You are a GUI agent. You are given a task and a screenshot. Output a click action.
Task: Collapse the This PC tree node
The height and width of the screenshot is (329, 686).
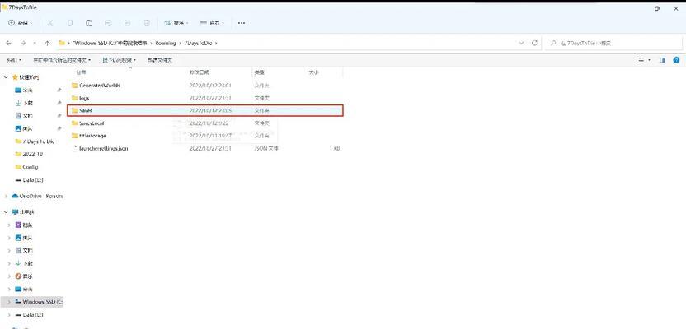(x=6, y=212)
